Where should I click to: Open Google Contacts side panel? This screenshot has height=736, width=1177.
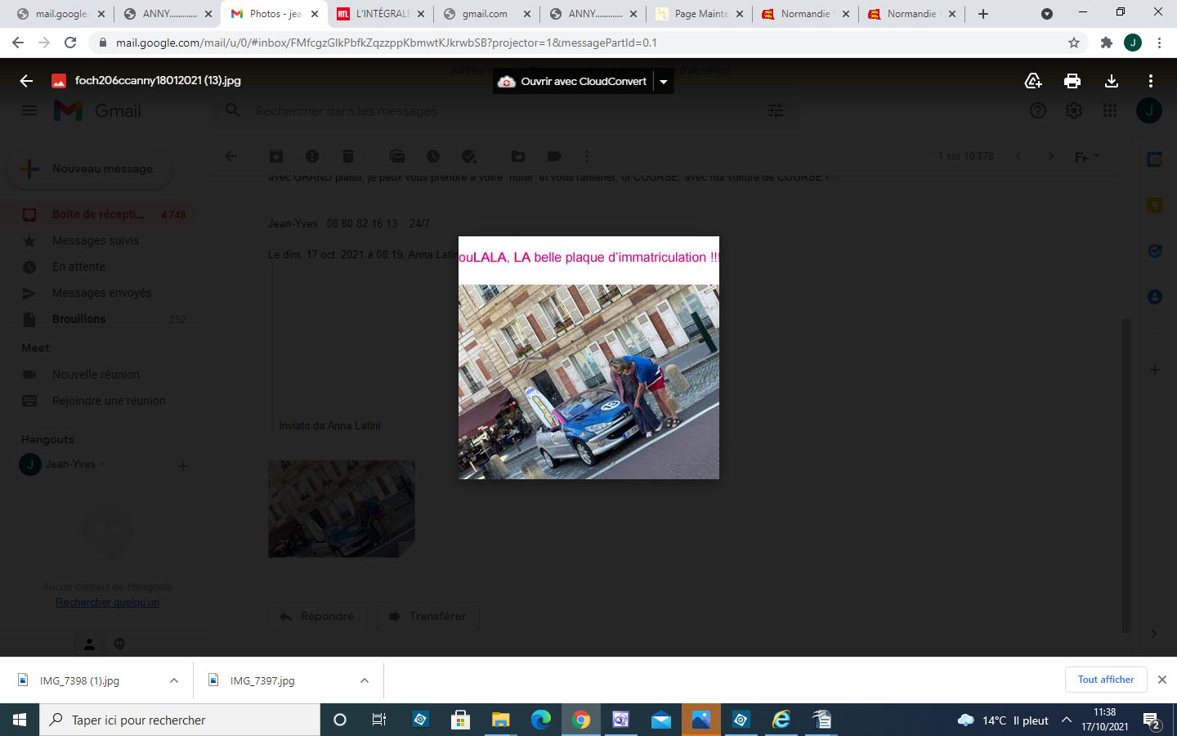pyautogui.click(x=1155, y=297)
